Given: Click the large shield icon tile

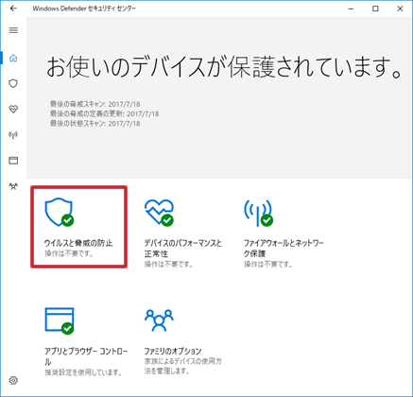Looking at the screenshot, I should tap(60, 213).
